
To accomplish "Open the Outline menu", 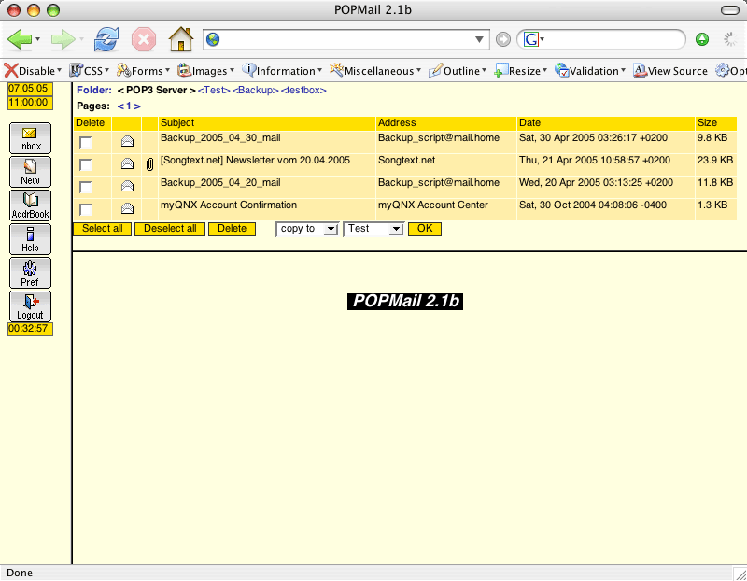I will pyautogui.click(x=458, y=71).
